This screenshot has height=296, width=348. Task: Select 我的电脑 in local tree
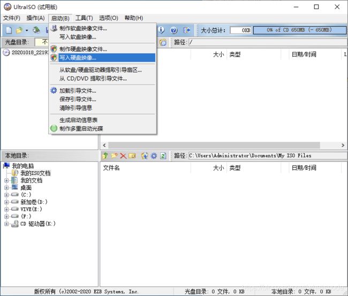[x=22, y=166]
